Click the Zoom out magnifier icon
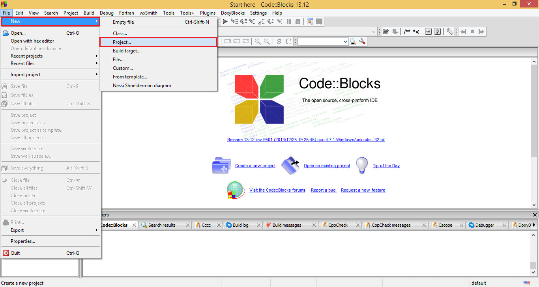 [267, 41]
